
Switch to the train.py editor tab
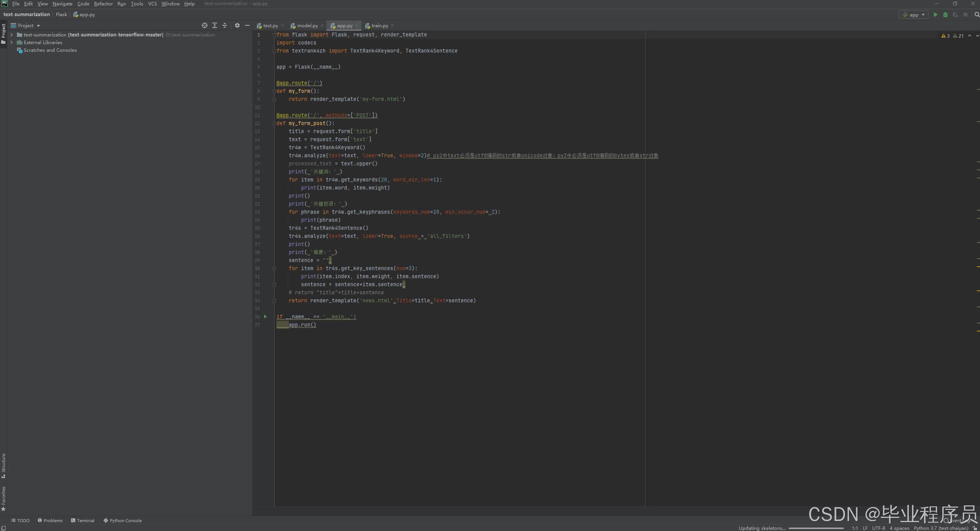tap(379, 25)
